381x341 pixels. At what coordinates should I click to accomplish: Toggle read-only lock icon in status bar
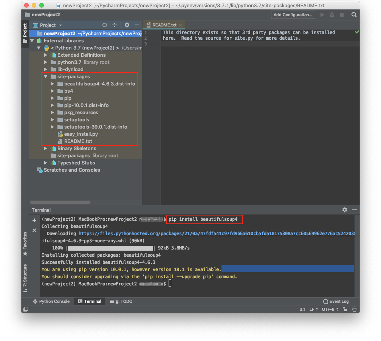pos(345,309)
